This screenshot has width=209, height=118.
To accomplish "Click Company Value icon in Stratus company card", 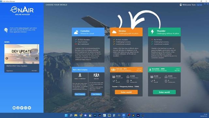I will (128, 77).
